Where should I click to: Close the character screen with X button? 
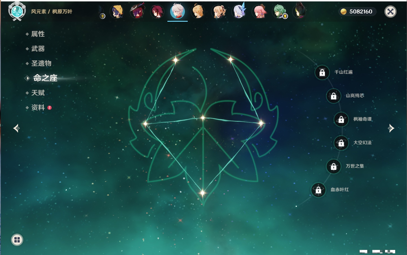coord(390,12)
